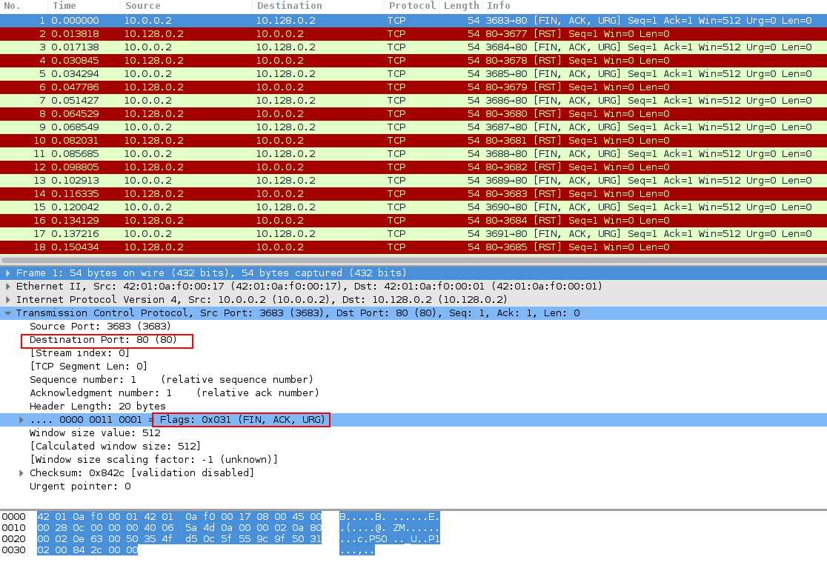The width and height of the screenshot is (827, 568).
Task: Select packet 2 RST at 0.013818
Action: pos(413,34)
